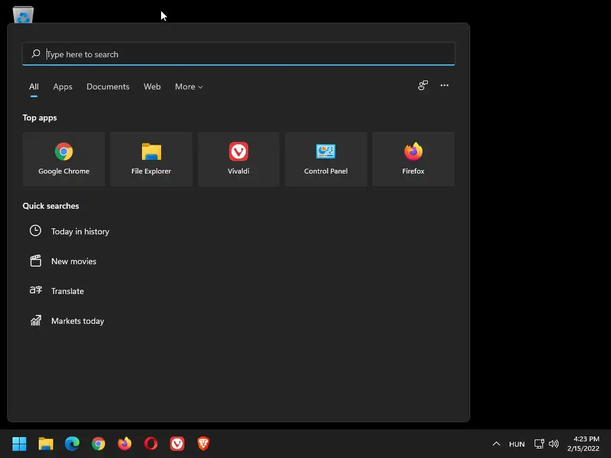The image size is (611, 458).
Task: Click the HUN language indicator
Action: 517,444
